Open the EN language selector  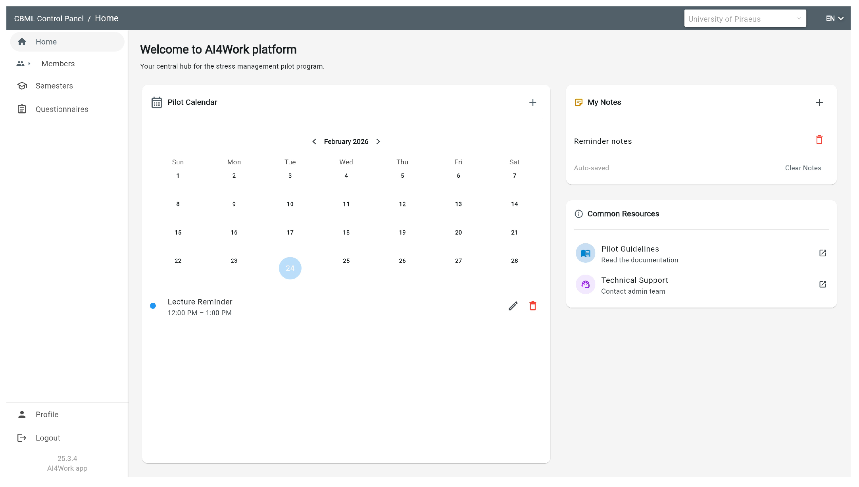coord(834,19)
